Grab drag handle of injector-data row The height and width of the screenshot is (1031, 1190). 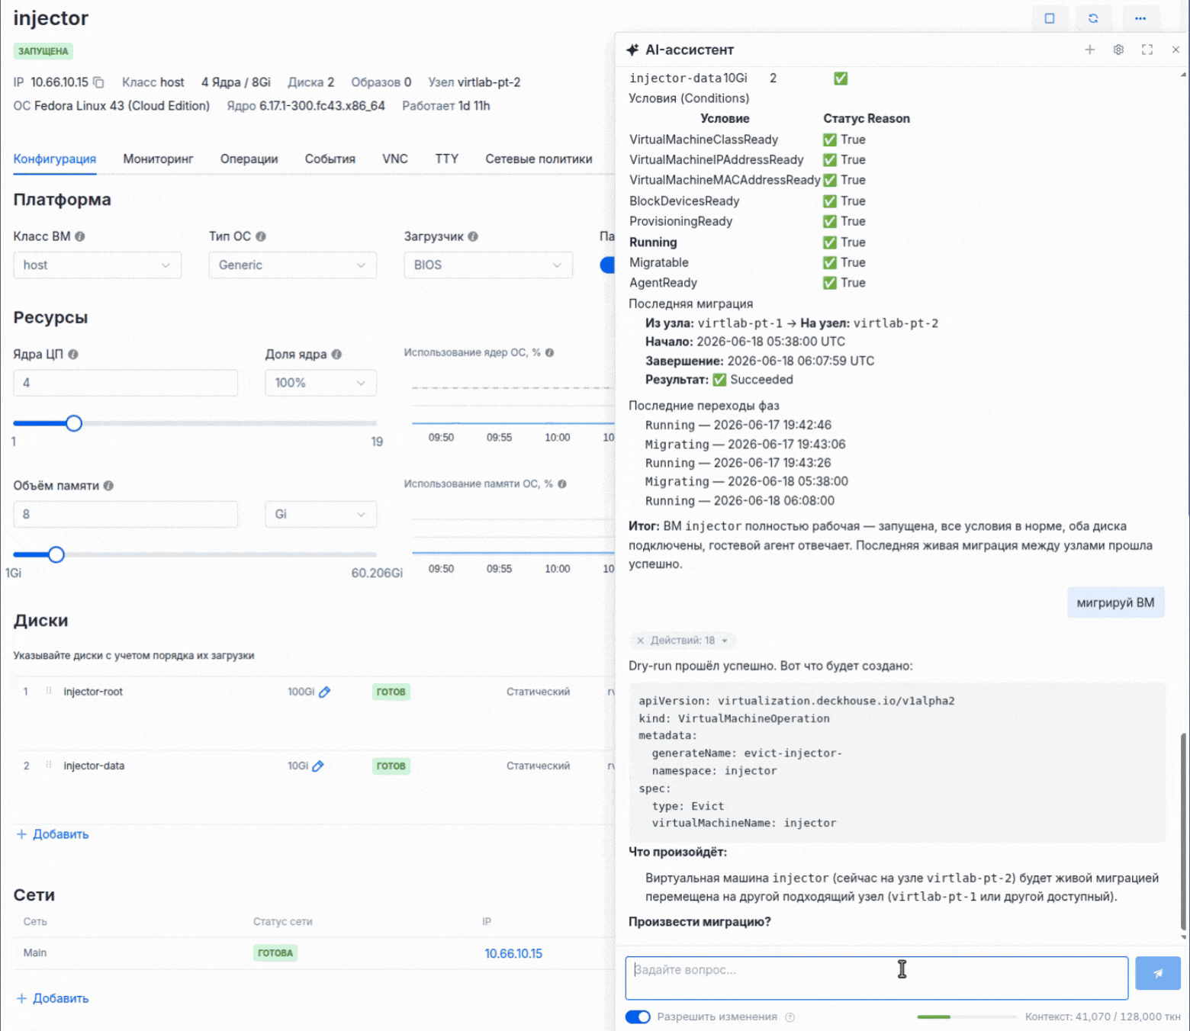(49, 765)
